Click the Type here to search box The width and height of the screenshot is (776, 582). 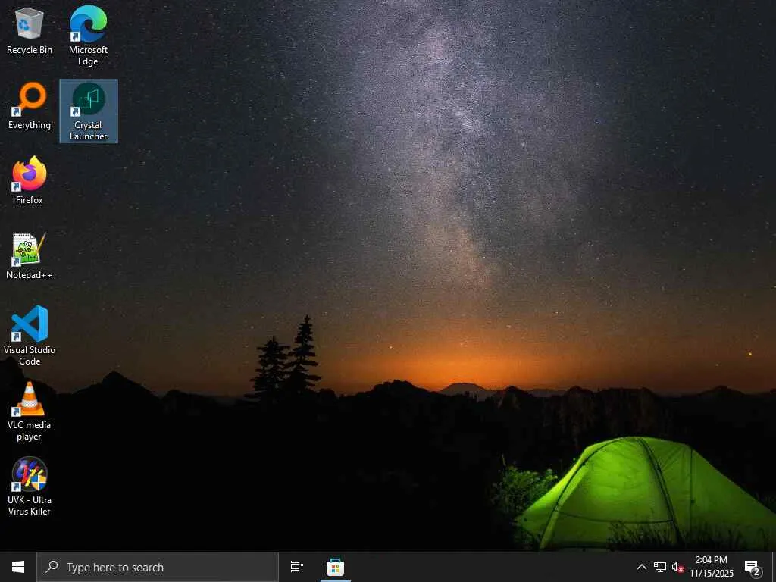[x=158, y=567]
